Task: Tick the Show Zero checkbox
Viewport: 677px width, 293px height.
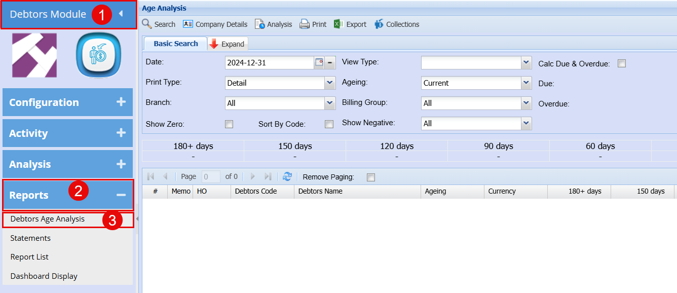Action: [229, 124]
